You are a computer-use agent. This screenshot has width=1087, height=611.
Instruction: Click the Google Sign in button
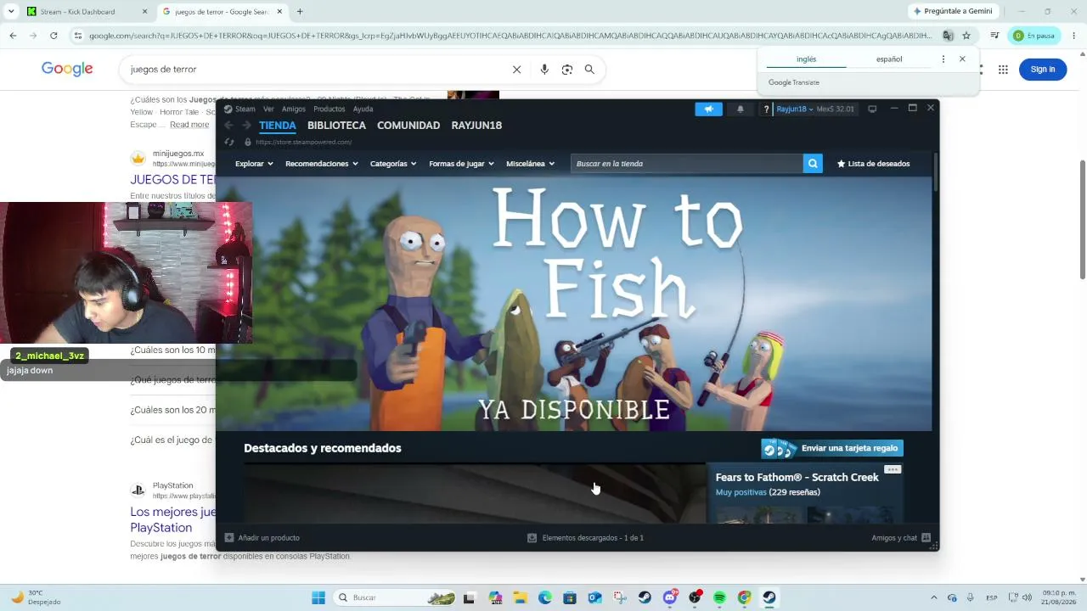[1042, 70]
